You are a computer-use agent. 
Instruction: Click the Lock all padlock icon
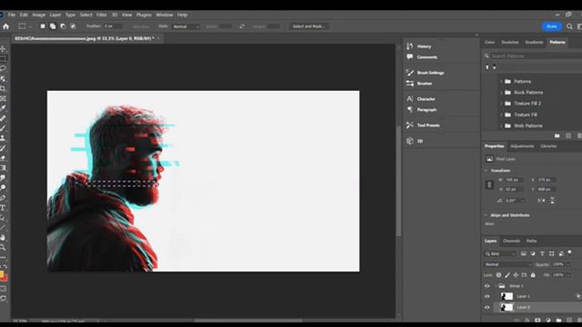tap(533, 275)
